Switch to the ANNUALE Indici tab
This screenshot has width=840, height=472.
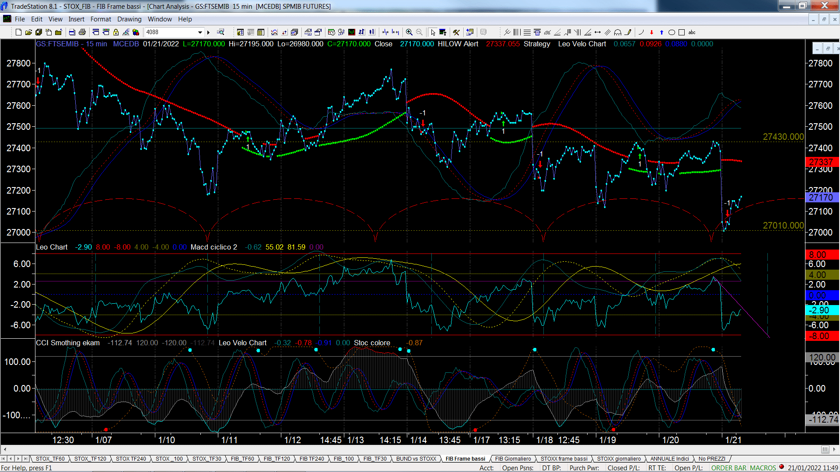coord(669,458)
